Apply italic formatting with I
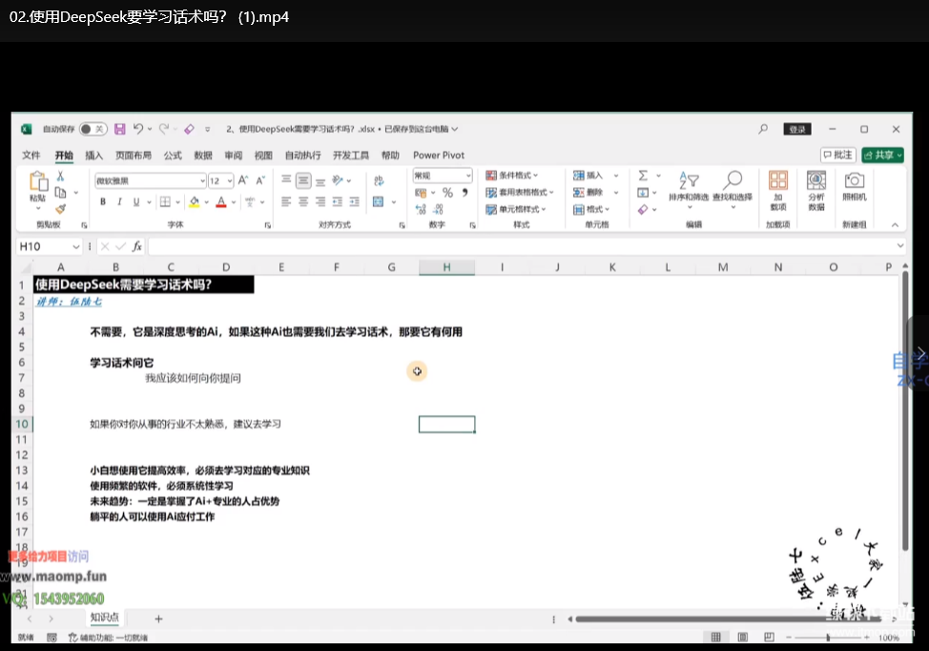The height and width of the screenshot is (651, 929). coord(119,202)
